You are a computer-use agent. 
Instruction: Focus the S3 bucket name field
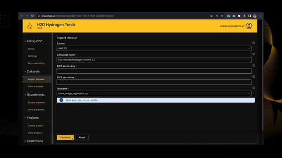[x=154, y=60]
